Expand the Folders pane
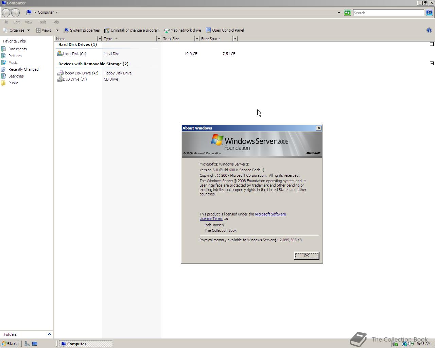435x348 pixels. 49,334
